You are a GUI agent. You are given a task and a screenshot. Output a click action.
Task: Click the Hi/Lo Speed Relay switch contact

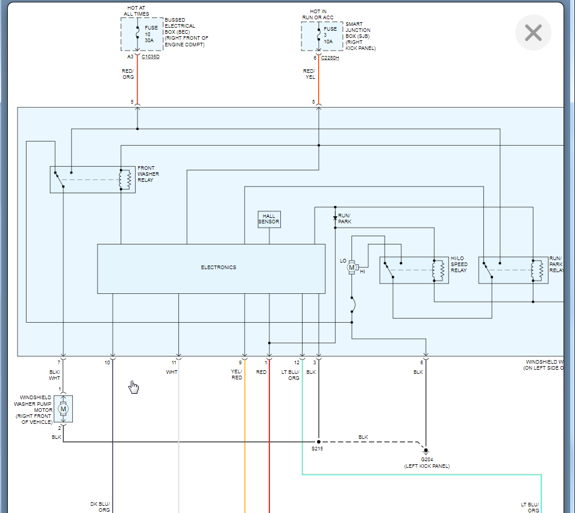389,270
